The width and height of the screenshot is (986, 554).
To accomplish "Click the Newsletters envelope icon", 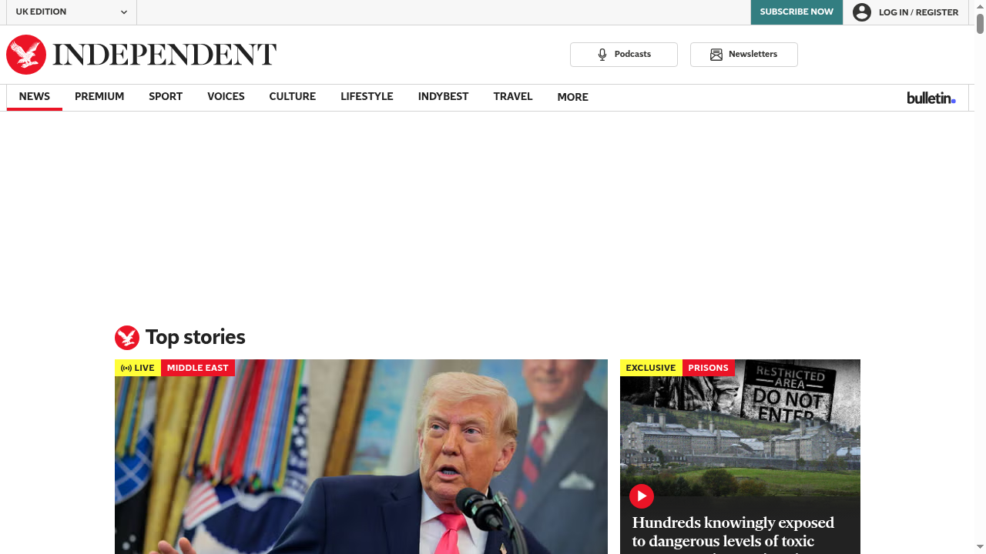I will coord(716,54).
